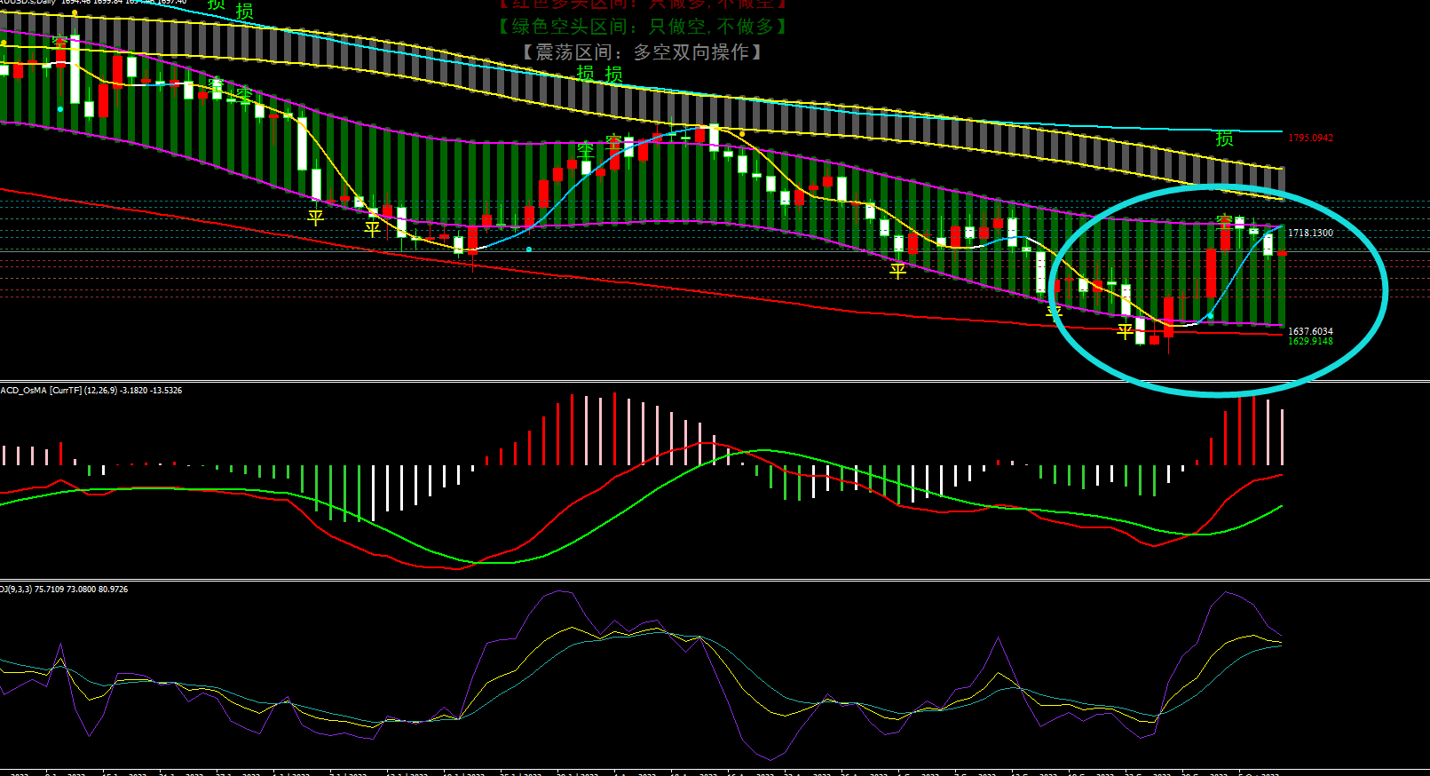Select the DJ(9,3,3) indicator label

coord(64,590)
